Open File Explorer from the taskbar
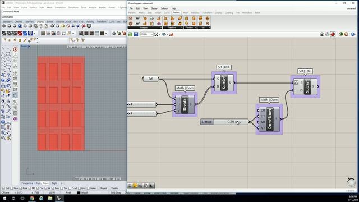 coord(50,198)
